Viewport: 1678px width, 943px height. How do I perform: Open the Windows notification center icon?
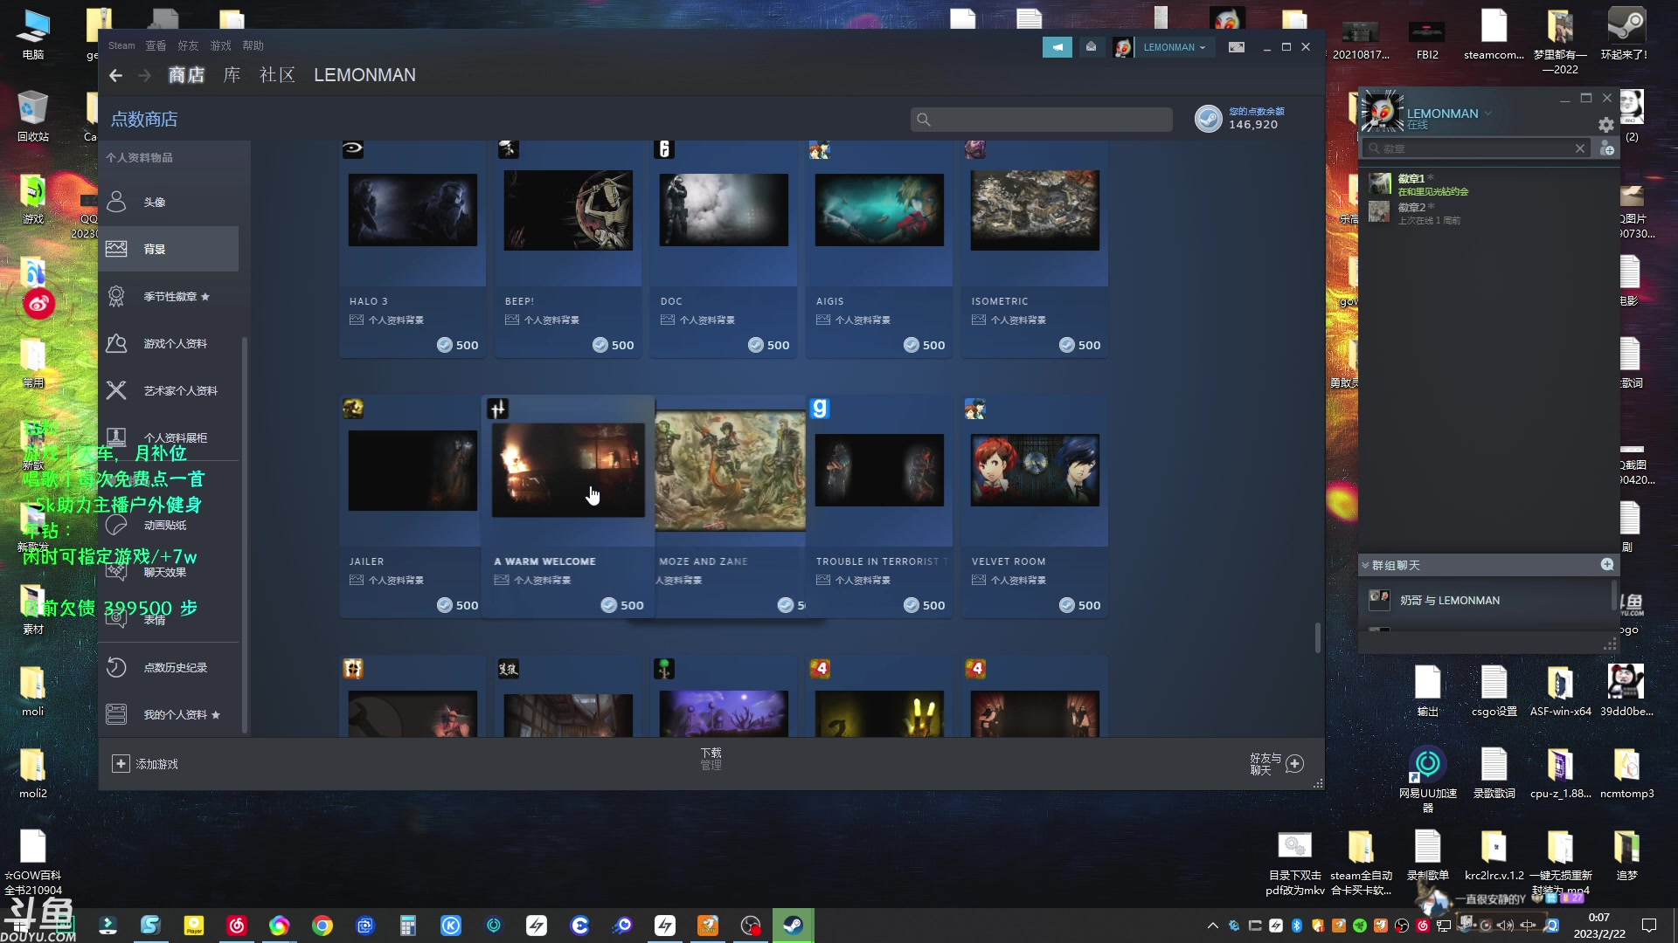point(1649,926)
